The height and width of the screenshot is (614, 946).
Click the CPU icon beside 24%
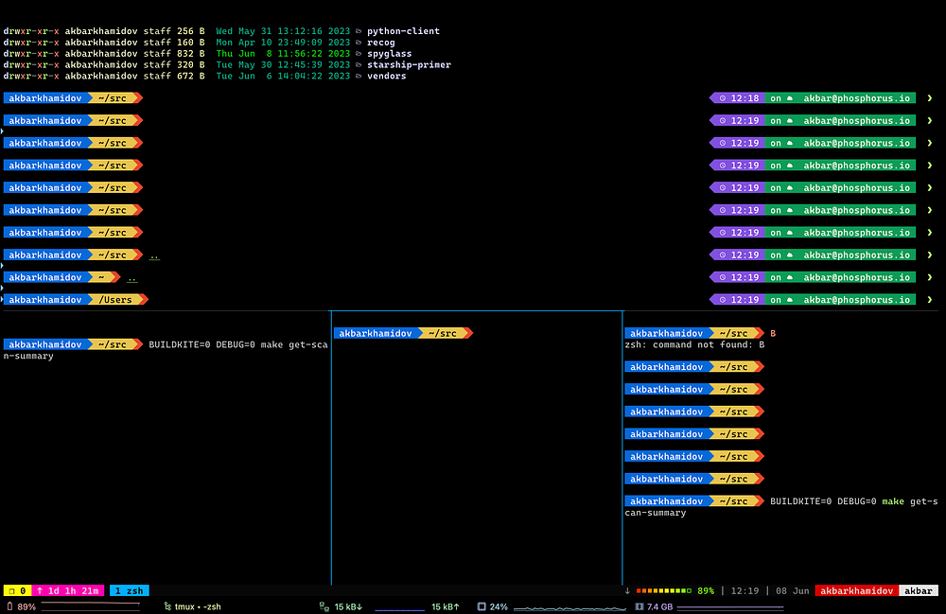[x=482, y=606]
